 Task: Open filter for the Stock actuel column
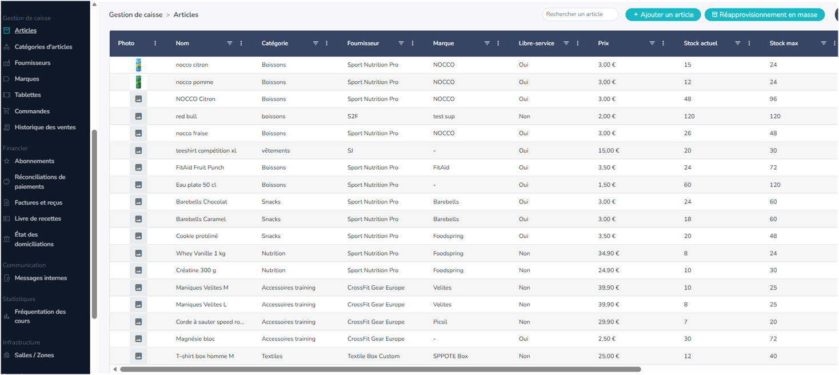pyautogui.click(x=738, y=43)
